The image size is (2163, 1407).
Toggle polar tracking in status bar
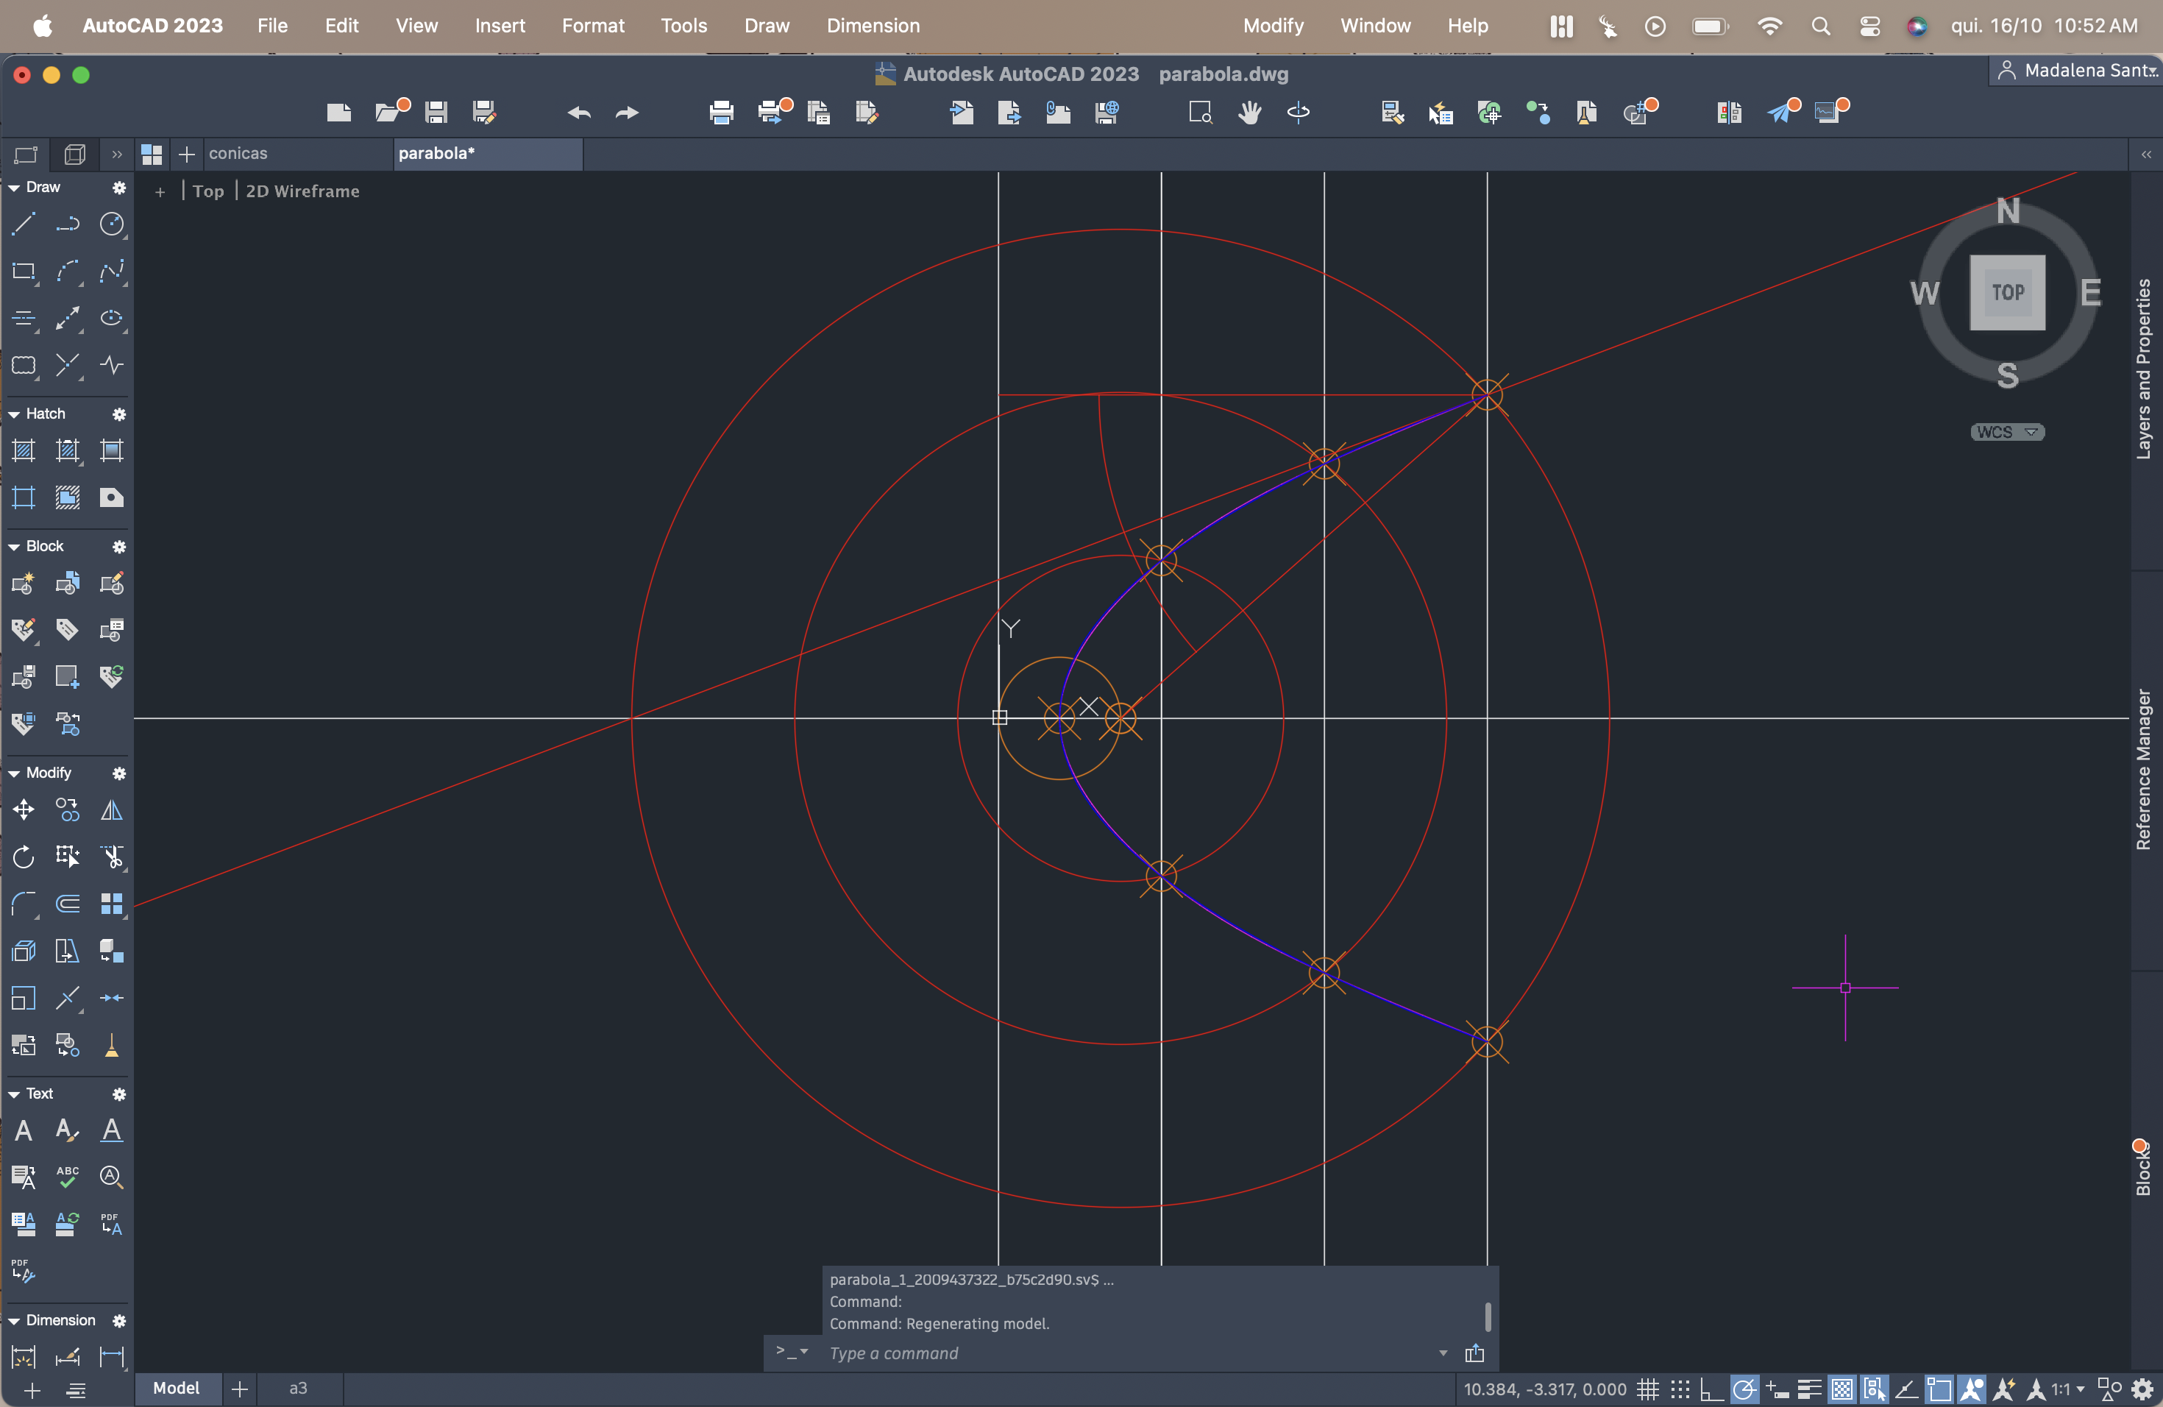pos(1743,1390)
